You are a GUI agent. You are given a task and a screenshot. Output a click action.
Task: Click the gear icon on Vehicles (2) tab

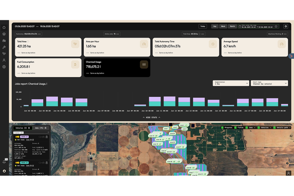(x=29, y=128)
